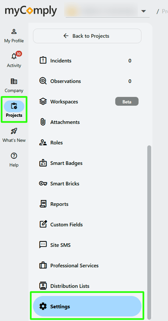Open Activity bell icon
Screen dimensions: 168x321
(14, 56)
